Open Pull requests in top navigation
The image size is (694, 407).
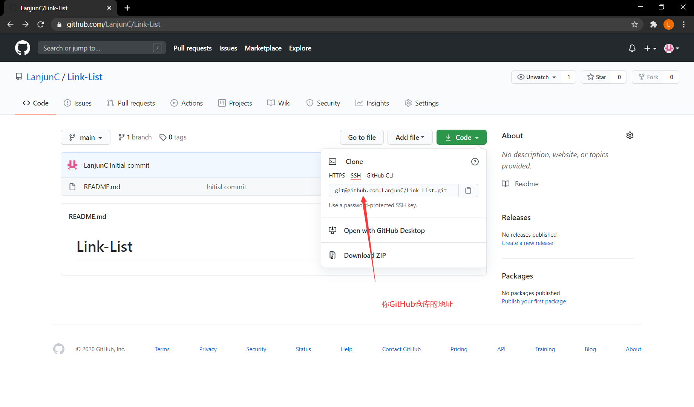pyautogui.click(x=193, y=48)
